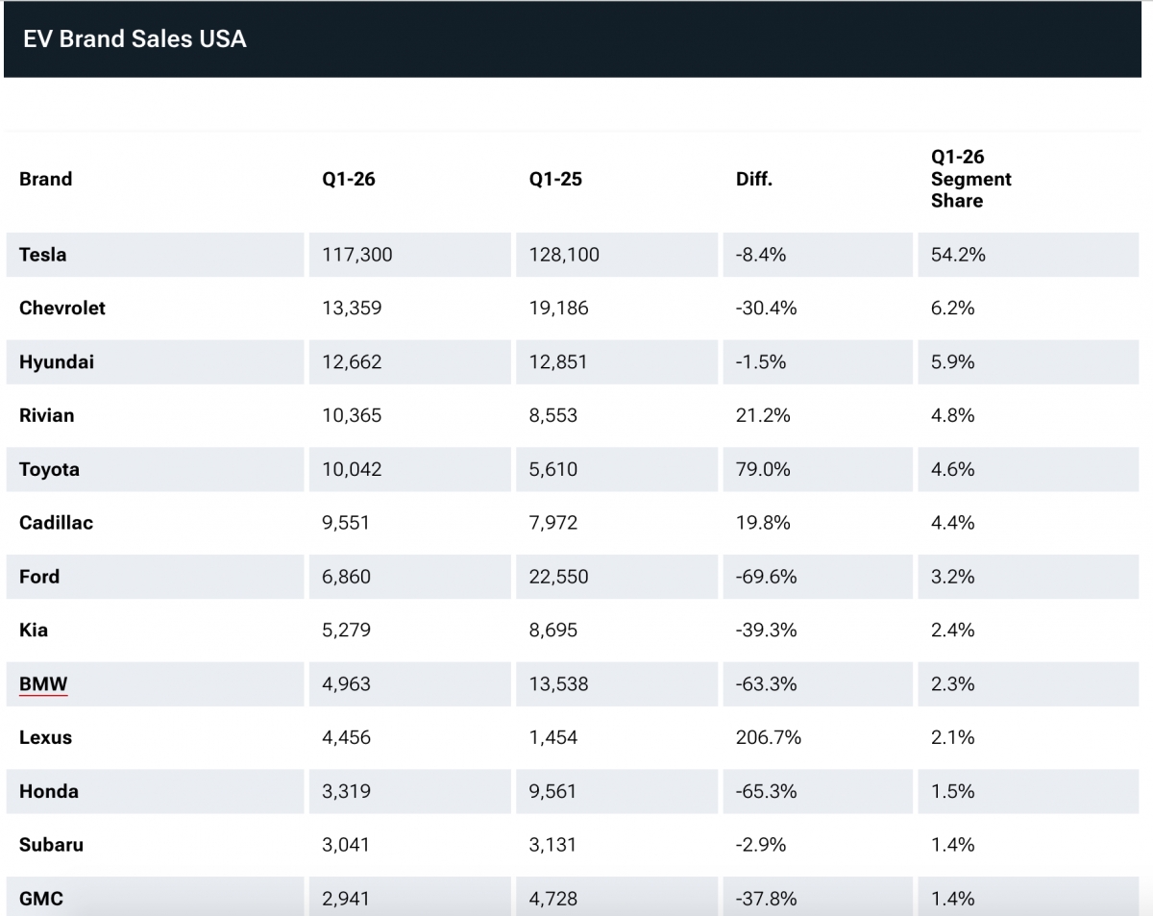This screenshot has width=1153, height=916.
Task: Click the Q1-25 column header
Action: click(555, 179)
